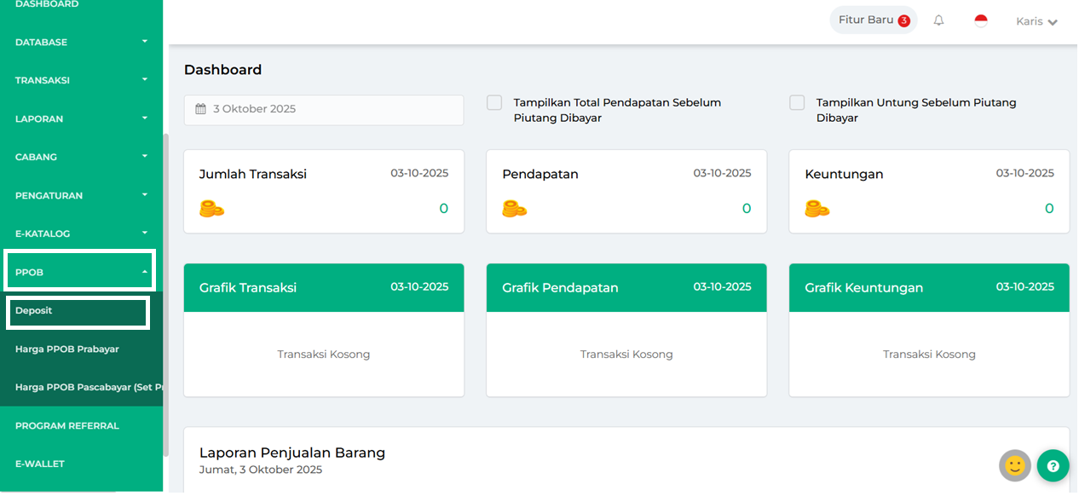This screenshot has height=496, width=1079.
Task: Expand the LAPORAN sidebar menu
Action: [x=81, y=118]
